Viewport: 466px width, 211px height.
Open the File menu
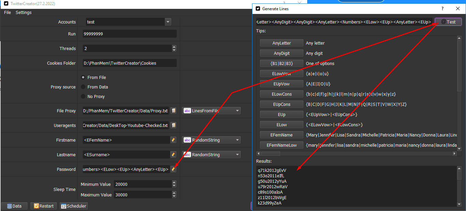point(7,13)
